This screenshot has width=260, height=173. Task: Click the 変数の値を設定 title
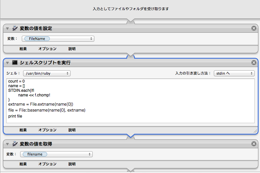coord(36,28)
